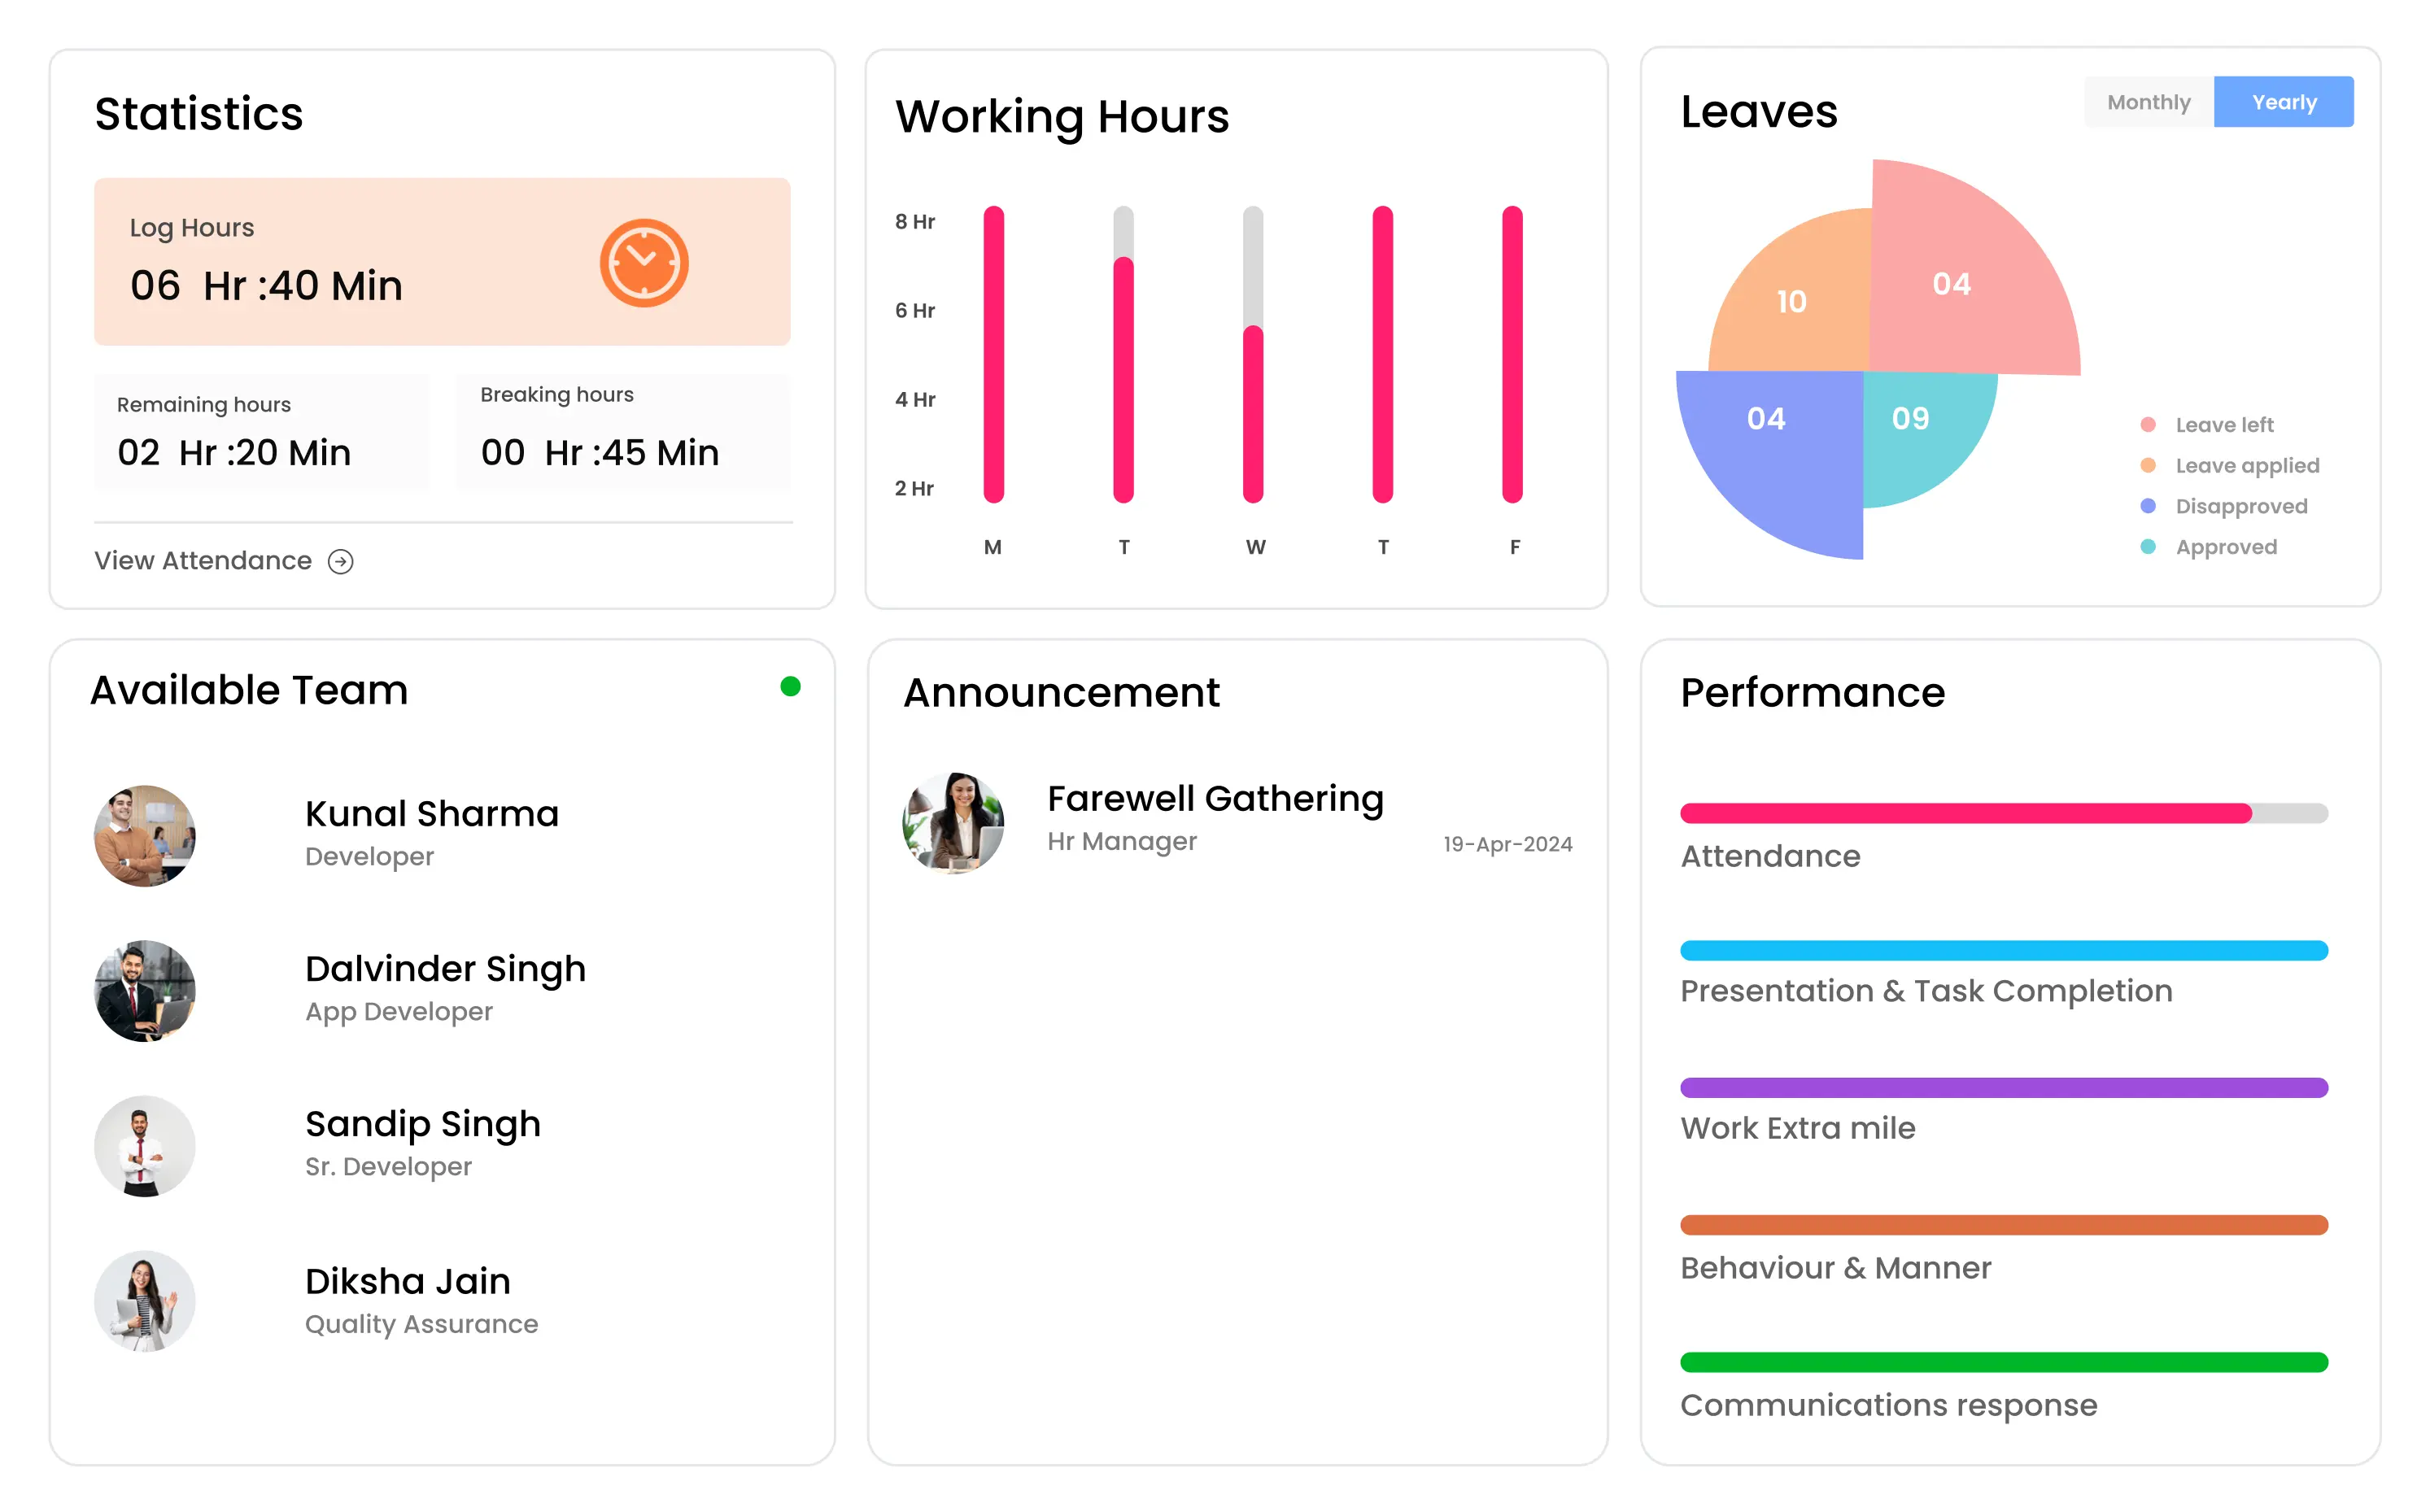The image size is (2430, 1512).
Task: Select the Monthly tab in Leaves panel
Action: pos(2146,101)
